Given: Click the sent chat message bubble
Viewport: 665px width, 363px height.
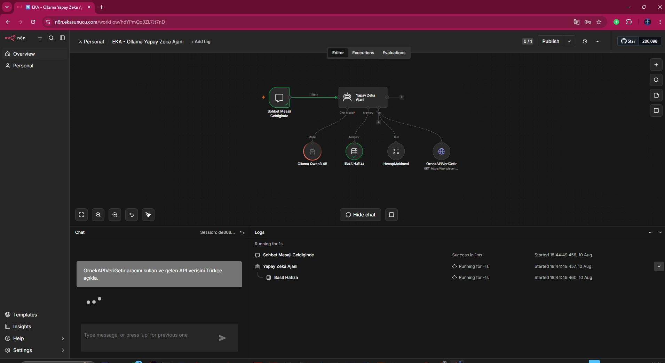Looking at the screenshot, I should pos(159,274).
